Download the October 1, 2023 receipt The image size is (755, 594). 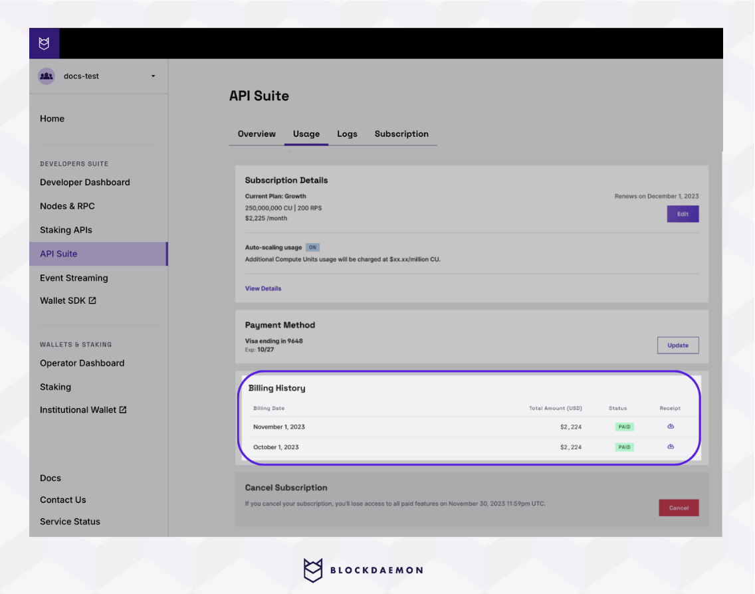(x=670, y=446)
